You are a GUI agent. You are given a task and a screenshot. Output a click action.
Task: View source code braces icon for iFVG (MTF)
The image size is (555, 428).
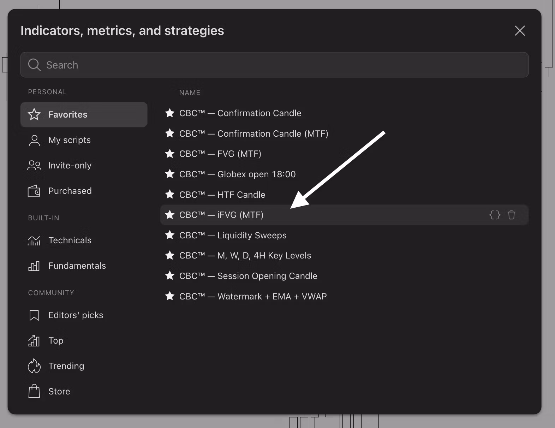495,215
